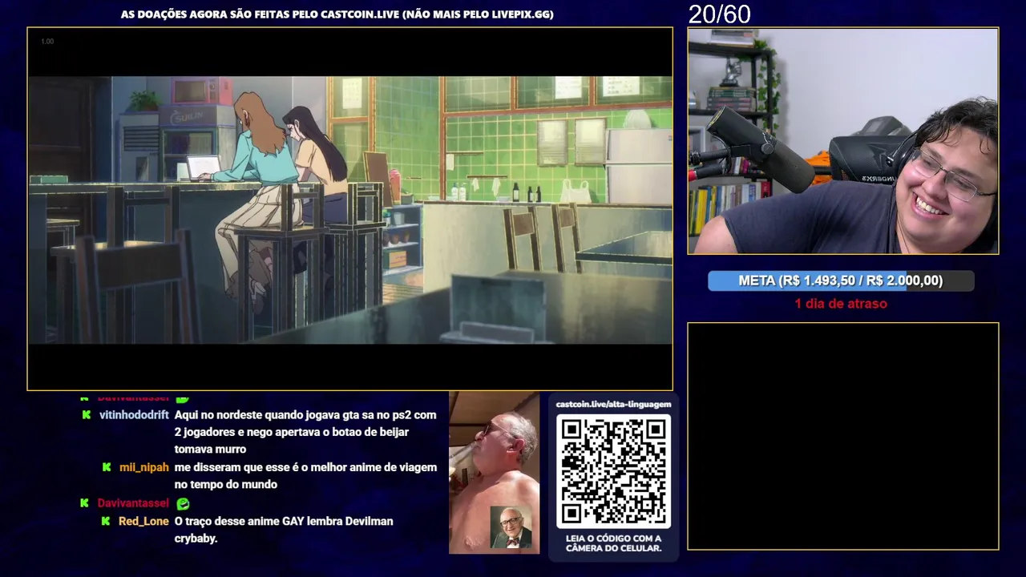
Task: Click the streamer webcam feed
Action: [x=843, y=141]
